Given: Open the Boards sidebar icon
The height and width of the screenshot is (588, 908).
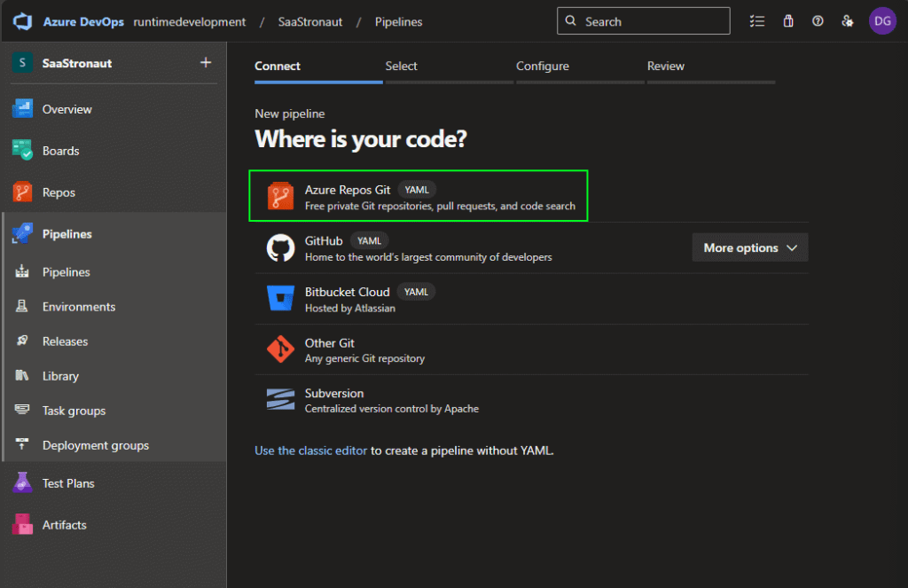Looking at the screenshot, I should (x=23, y=151).
